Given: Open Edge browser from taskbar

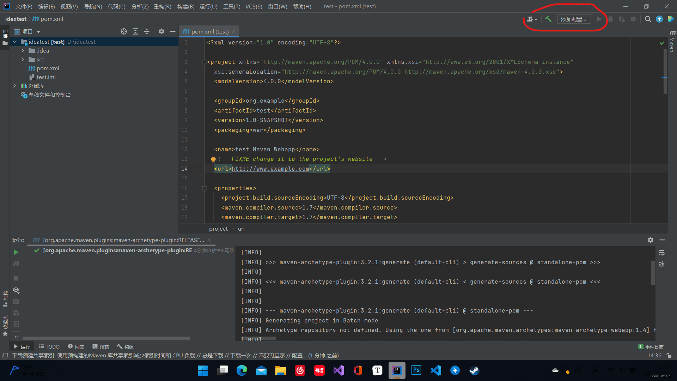Looking at the screenshot, I should [x=242, y=370].
